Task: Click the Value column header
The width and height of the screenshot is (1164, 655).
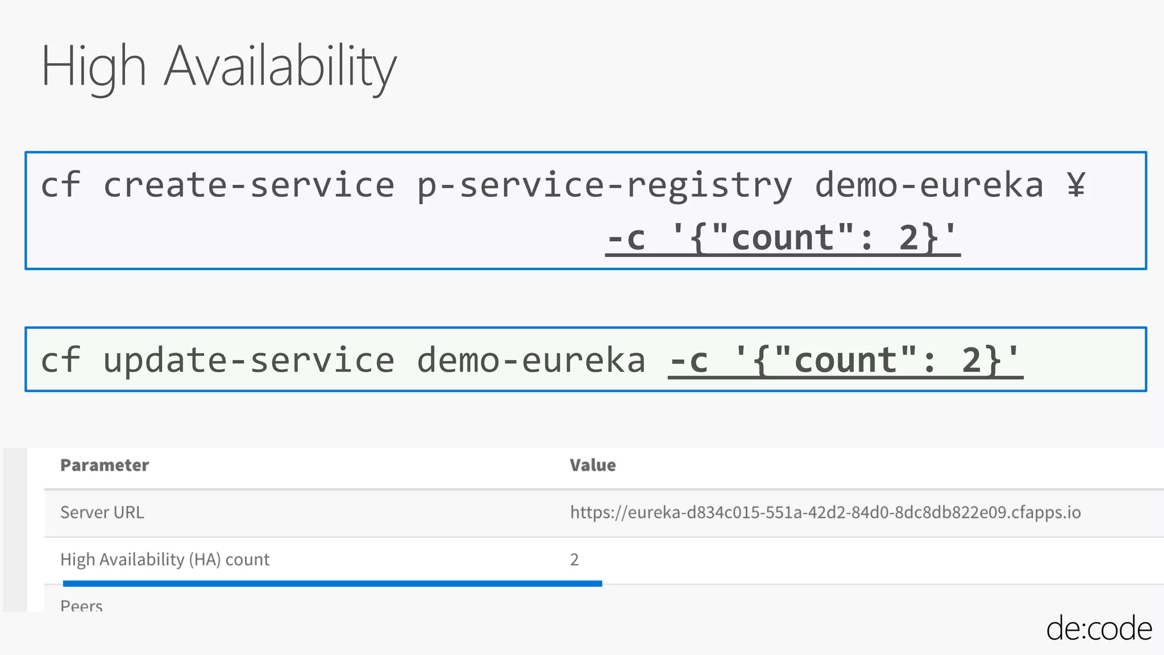Action: pos(593,465)
